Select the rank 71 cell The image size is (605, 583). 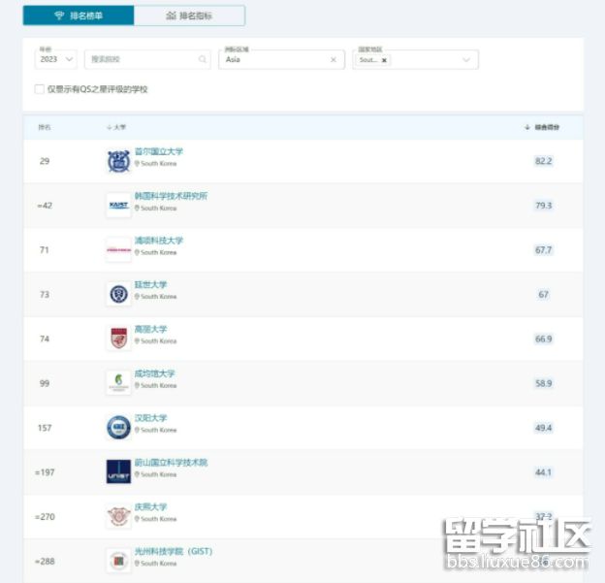[45, 250]
